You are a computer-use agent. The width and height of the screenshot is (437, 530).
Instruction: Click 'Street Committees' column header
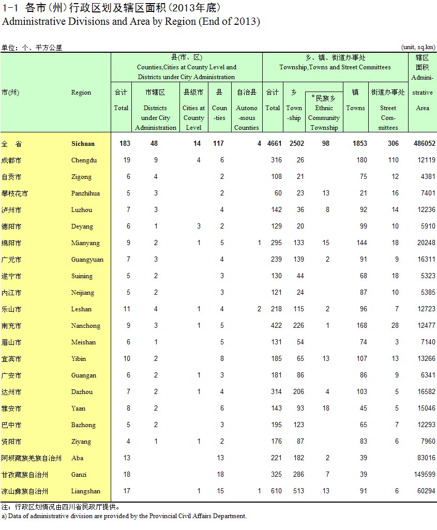(x=388, y=117)
